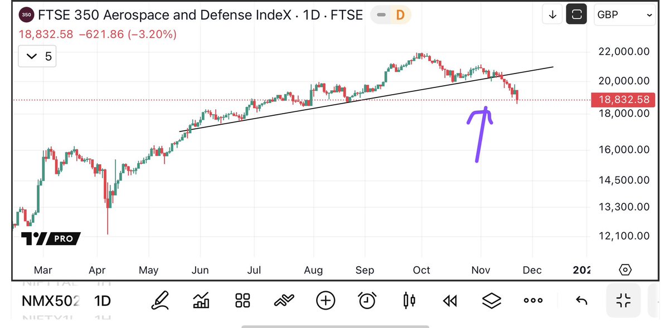Open chart settings hexagon icon near the time axis

[626, 270]
